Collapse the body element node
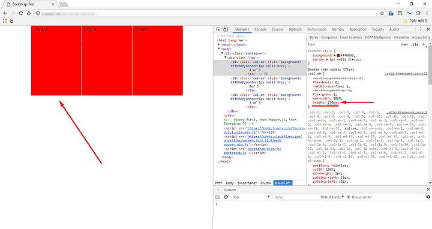 coord(219,49)
